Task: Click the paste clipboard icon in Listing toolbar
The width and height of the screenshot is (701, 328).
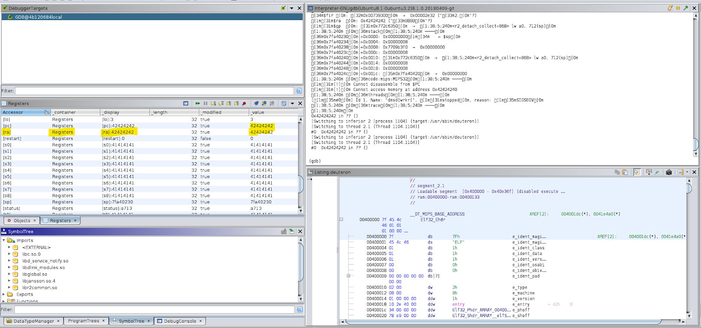Action: point(625,172)
